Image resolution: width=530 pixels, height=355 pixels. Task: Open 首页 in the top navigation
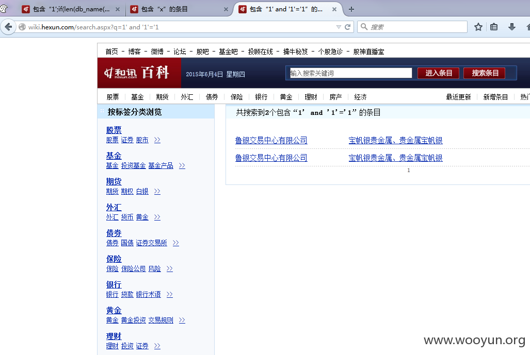pyautogui.click(x=111, y=52)
